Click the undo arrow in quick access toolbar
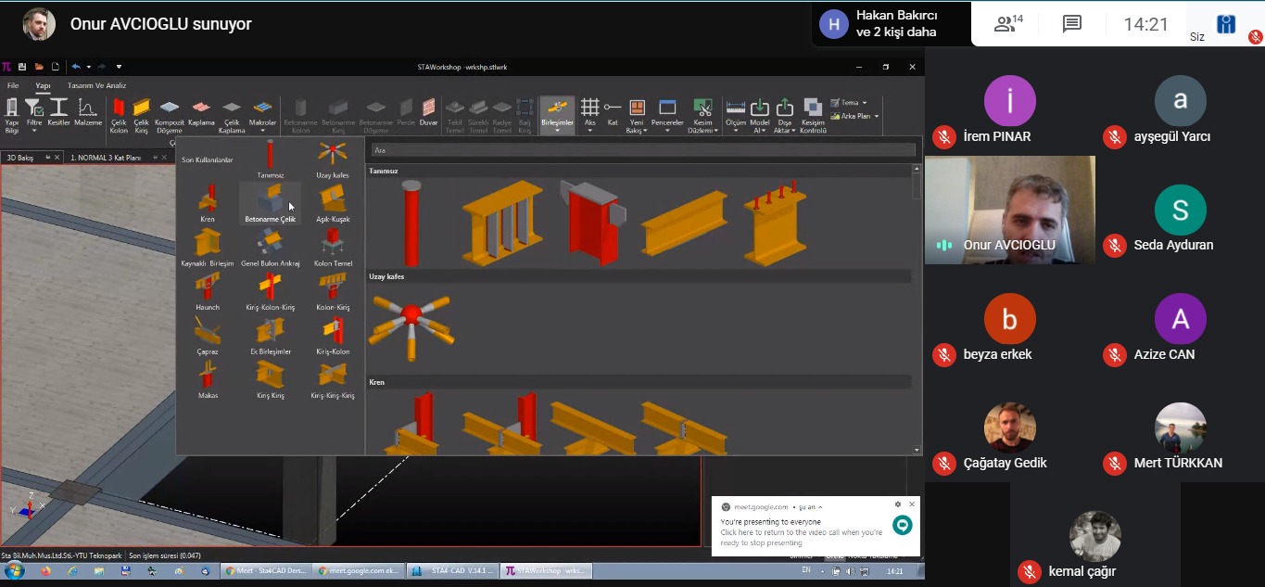Viewport: 1265px width, 587px height. point(76,67)
